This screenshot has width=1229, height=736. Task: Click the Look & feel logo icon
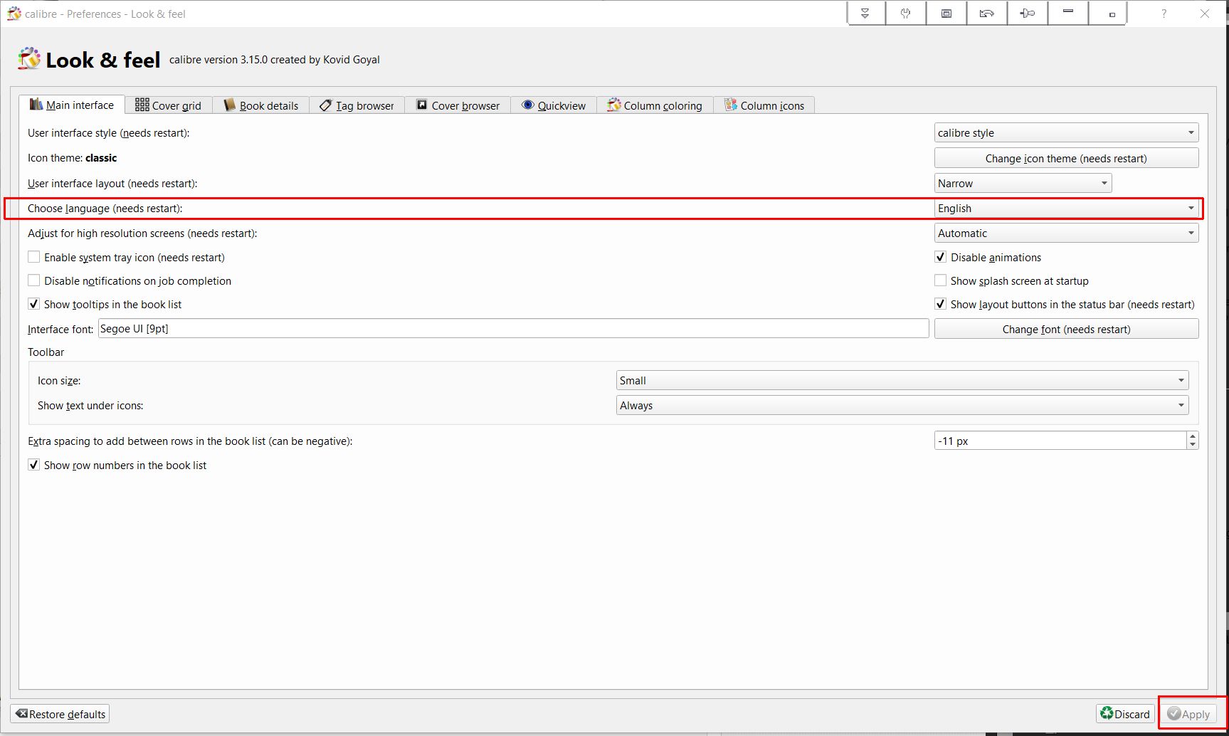[x=29, y=59]
